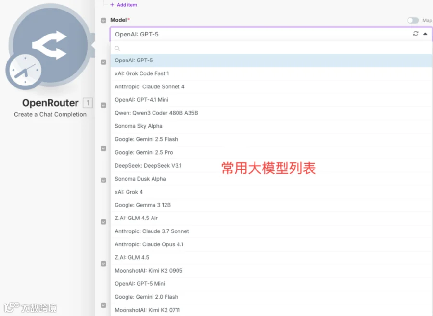Pick OpenAI: GPT-4.1 Mini option
This screenshot has width=433, height=316.
271,100
